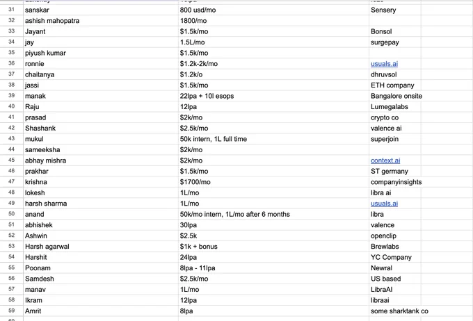473x321 pixels.
Task: Select the '$1k + bonus' cell
Action: 273,247
